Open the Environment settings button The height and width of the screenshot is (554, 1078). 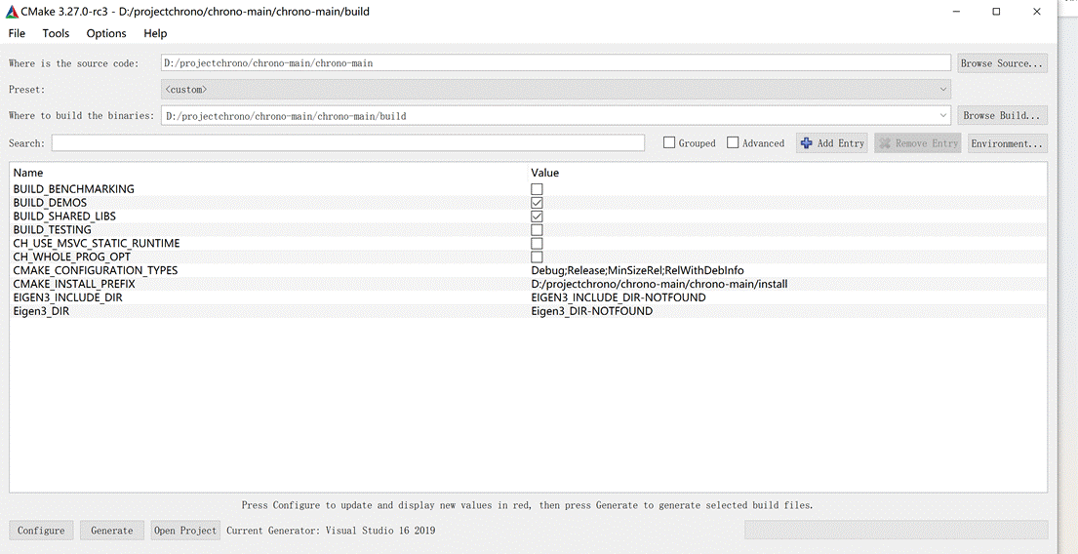point(1007,143)
